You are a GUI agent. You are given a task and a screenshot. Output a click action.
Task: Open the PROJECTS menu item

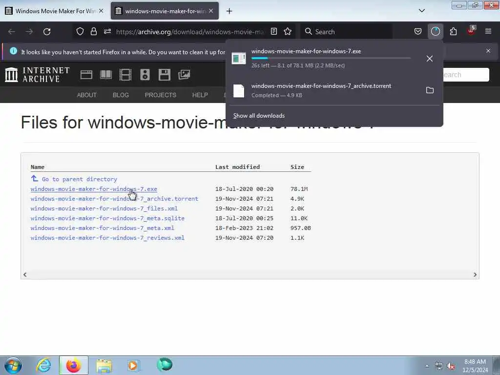pyautogui.click(x=160, y=95)
